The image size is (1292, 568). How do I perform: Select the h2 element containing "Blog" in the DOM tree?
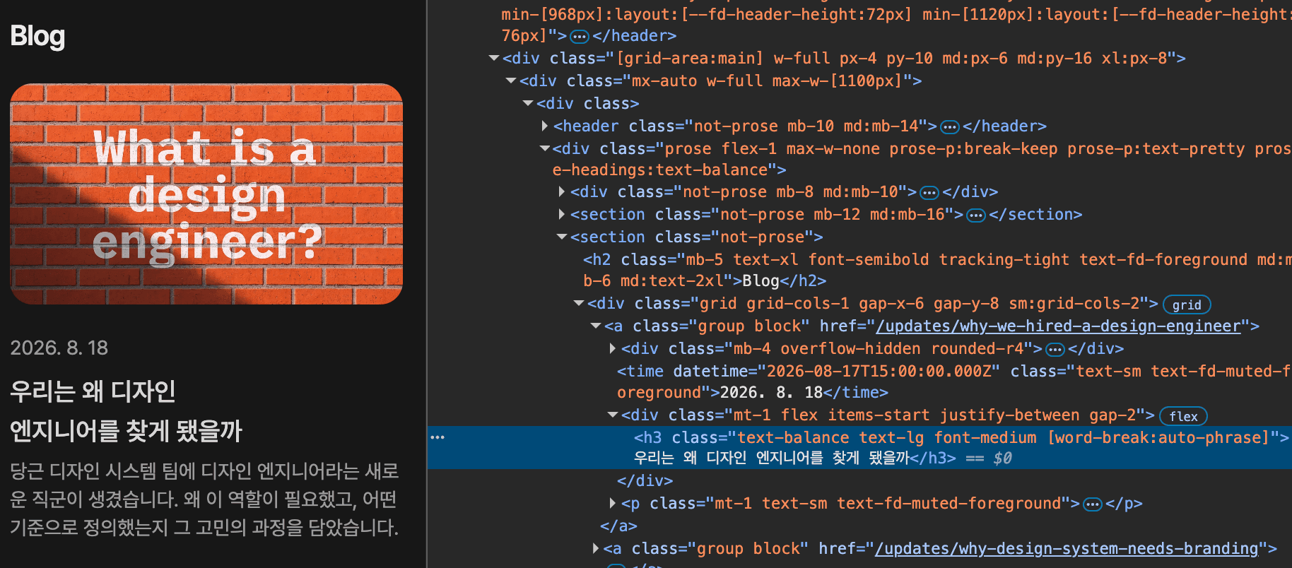859,270
